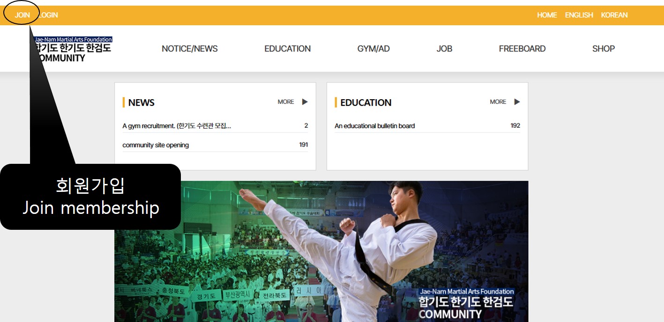Click the arrow icon beside EDUCATION MORE
This screenshot has height=322, width=664.
click(x=517, y=102)
